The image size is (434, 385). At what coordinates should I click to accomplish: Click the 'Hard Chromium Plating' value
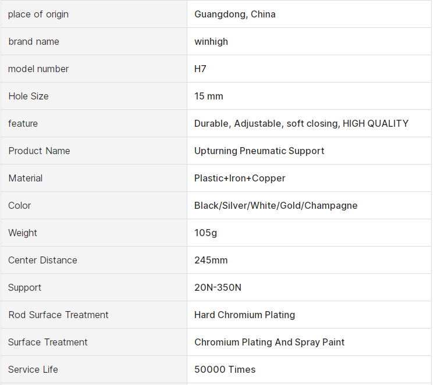(244, 315)
